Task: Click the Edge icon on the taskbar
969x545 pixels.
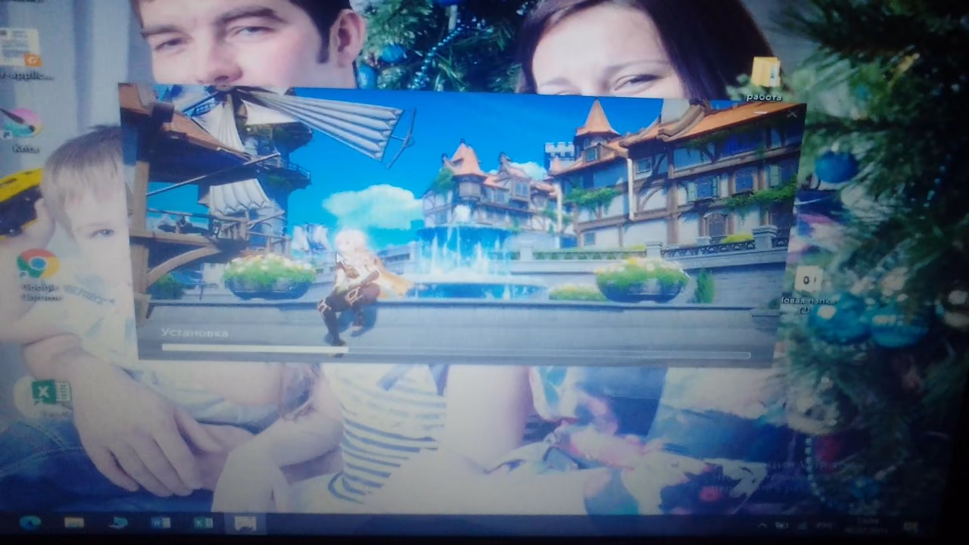Action: pos(31,523)
